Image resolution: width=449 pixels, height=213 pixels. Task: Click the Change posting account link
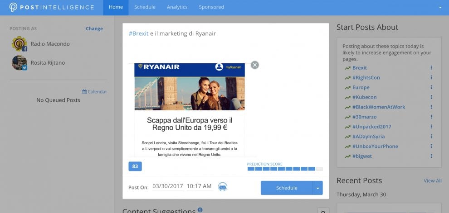pos(94,28)
